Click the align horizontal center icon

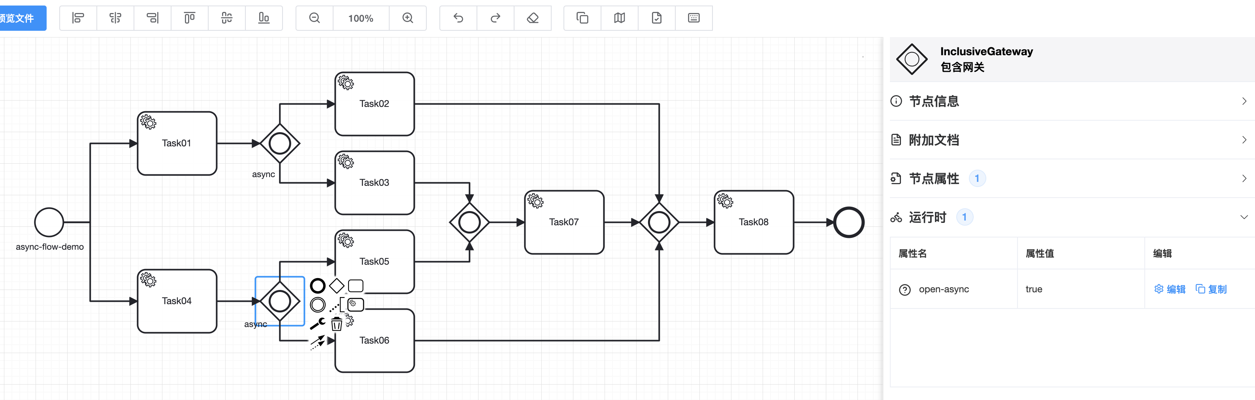[x=115, y=18]
